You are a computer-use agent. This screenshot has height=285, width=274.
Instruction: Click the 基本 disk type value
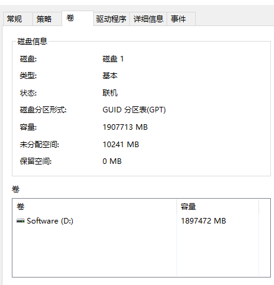110,76
